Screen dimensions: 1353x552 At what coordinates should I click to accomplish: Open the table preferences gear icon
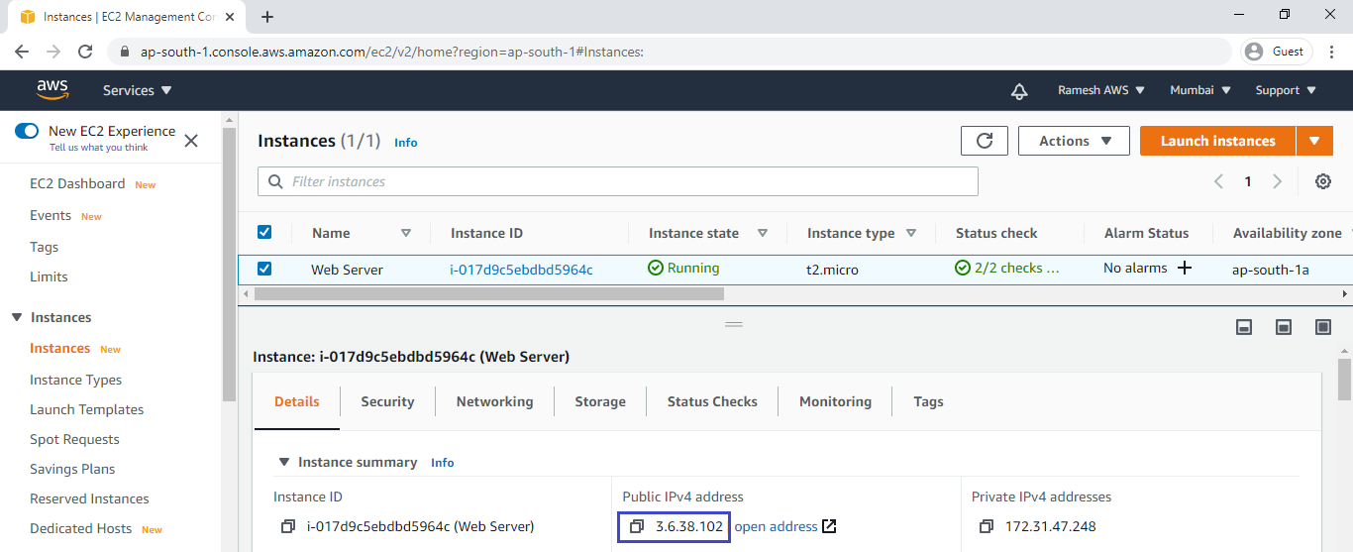click(1323, 181)
